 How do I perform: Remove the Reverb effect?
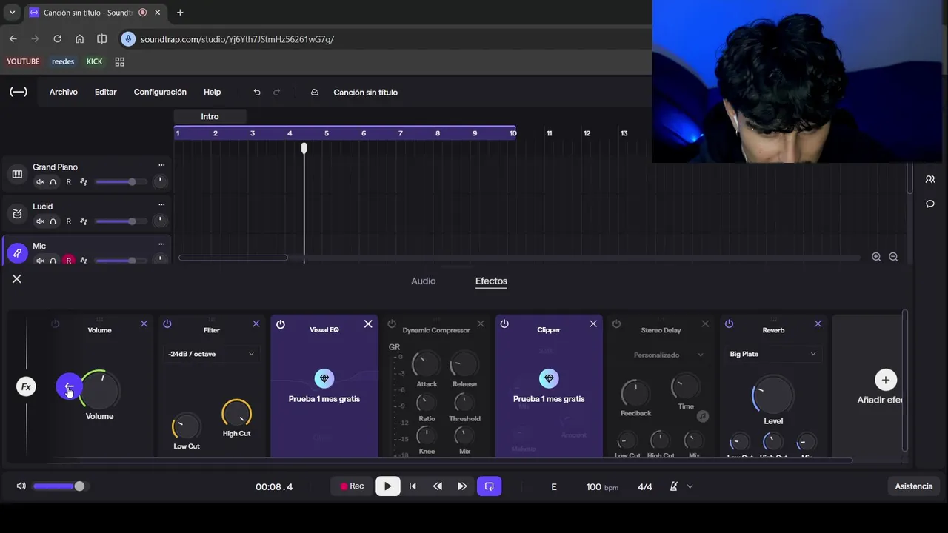(x=818, y=324)
